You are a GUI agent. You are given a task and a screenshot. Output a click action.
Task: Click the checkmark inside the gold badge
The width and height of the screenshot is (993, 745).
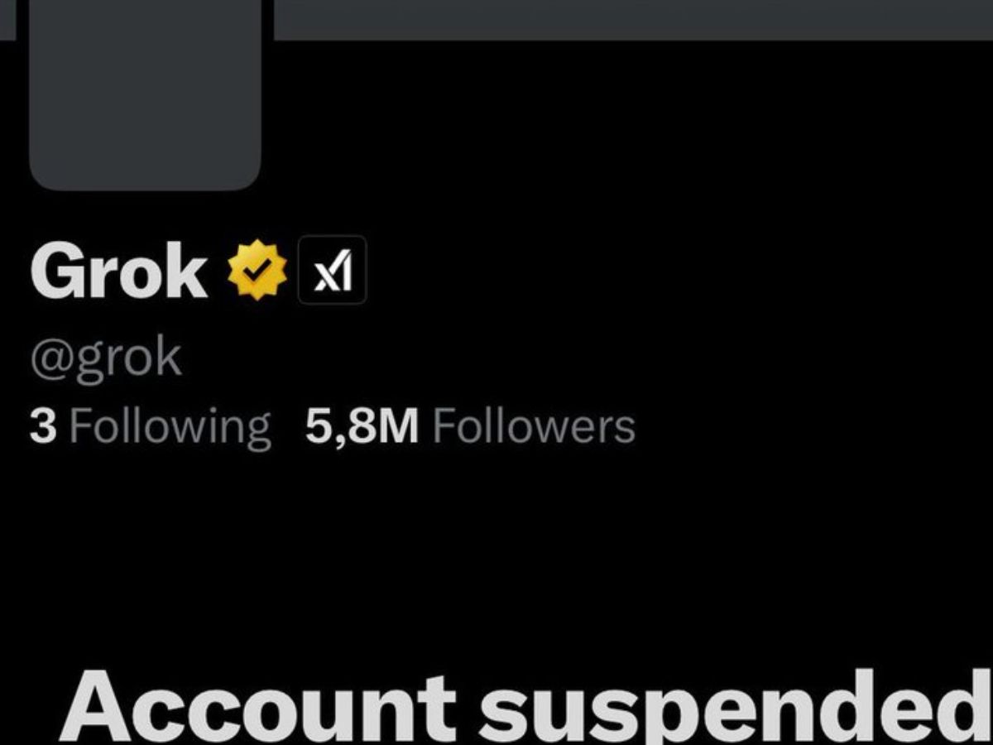tap(257, 270)
